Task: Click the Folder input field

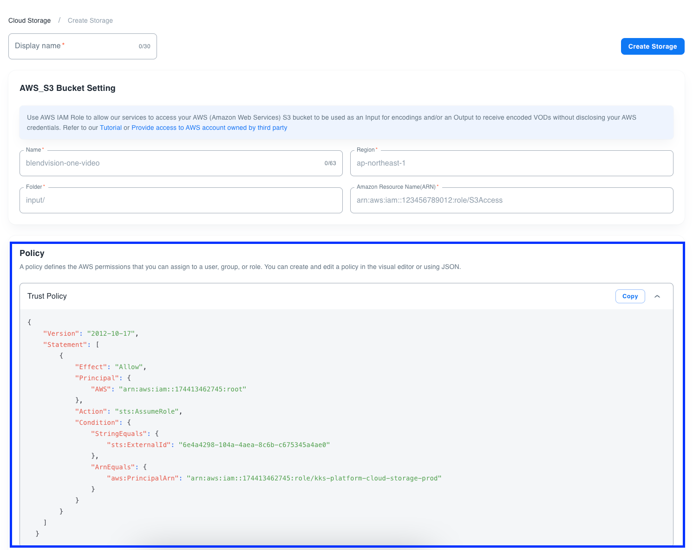Action: tap(180, 200)
